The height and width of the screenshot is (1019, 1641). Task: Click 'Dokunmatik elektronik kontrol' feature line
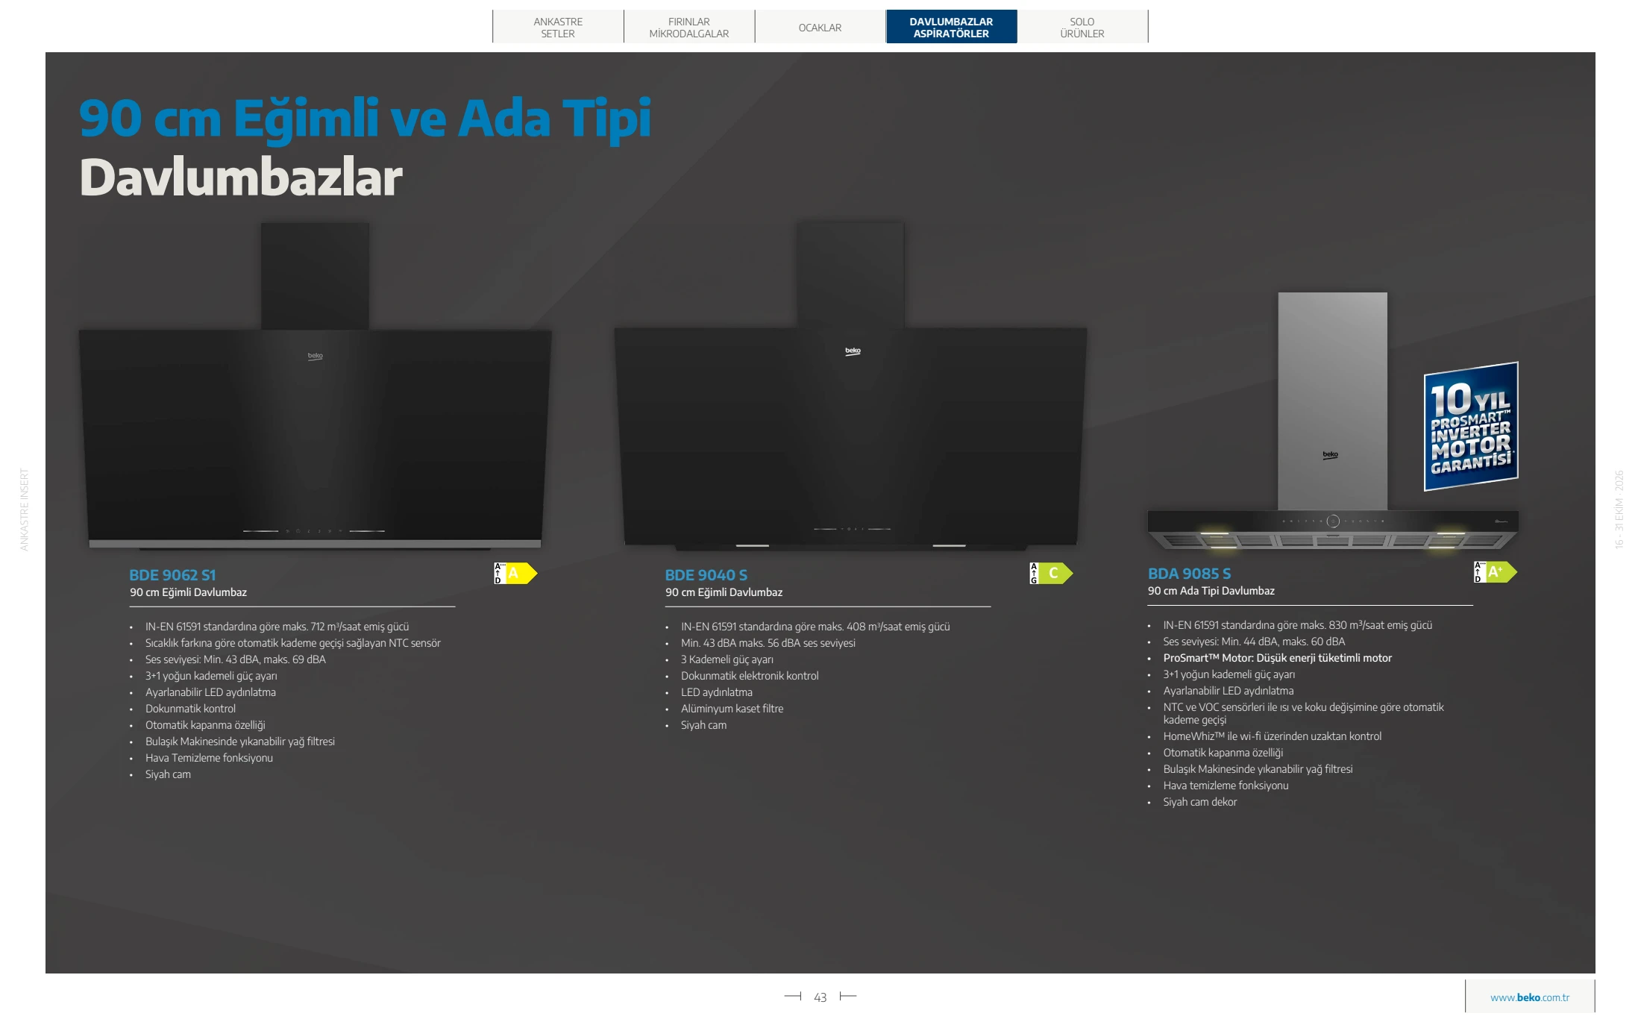pyautogui.click(x=750, y=676)
